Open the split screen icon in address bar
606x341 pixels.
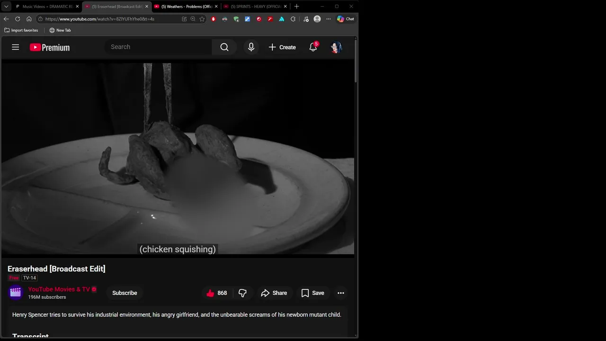tap(184, 19)
